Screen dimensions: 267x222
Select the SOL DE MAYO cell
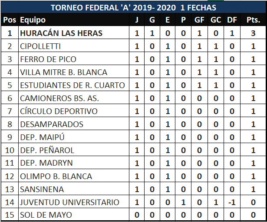click(x=46, y=215)
